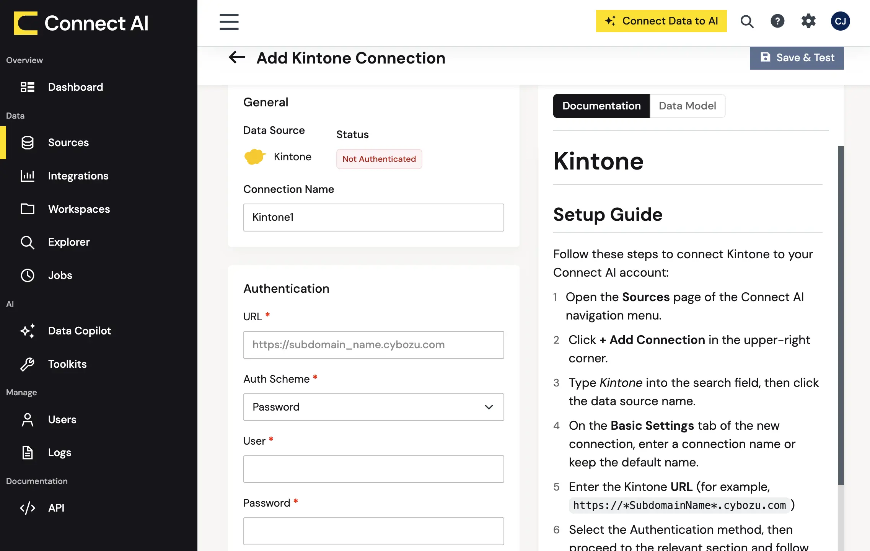Expand the Auth Scheme dropdown

[x=373, y=407]
